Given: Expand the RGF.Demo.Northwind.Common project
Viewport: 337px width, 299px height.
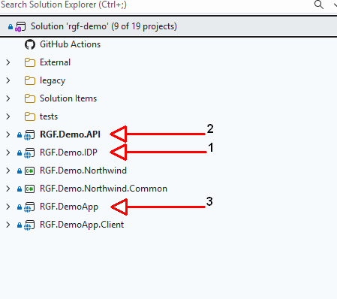Looking at the screenshot, I should [8, 189].
